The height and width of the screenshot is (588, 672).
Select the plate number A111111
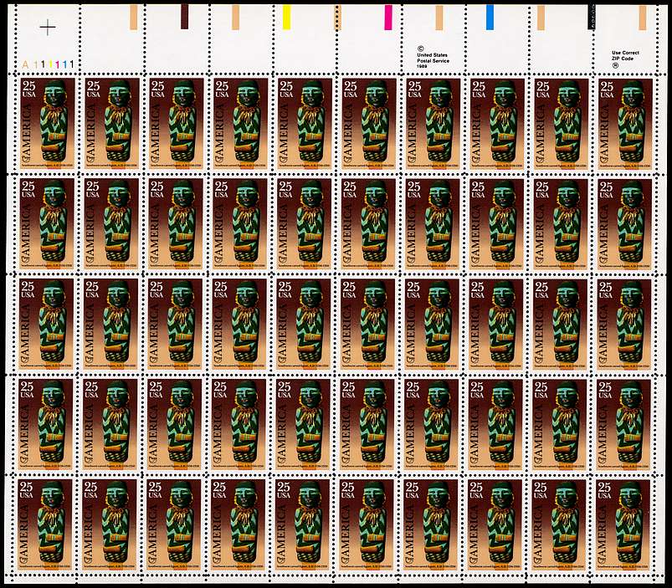click(48, 64)
